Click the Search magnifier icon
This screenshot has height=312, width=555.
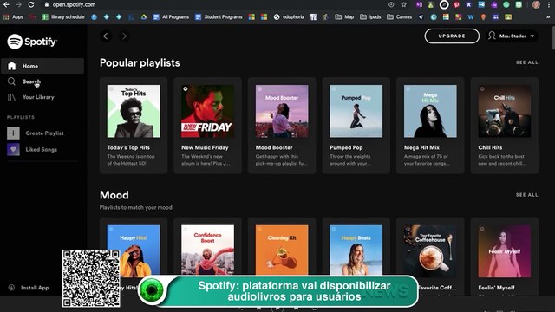point(11,81)
